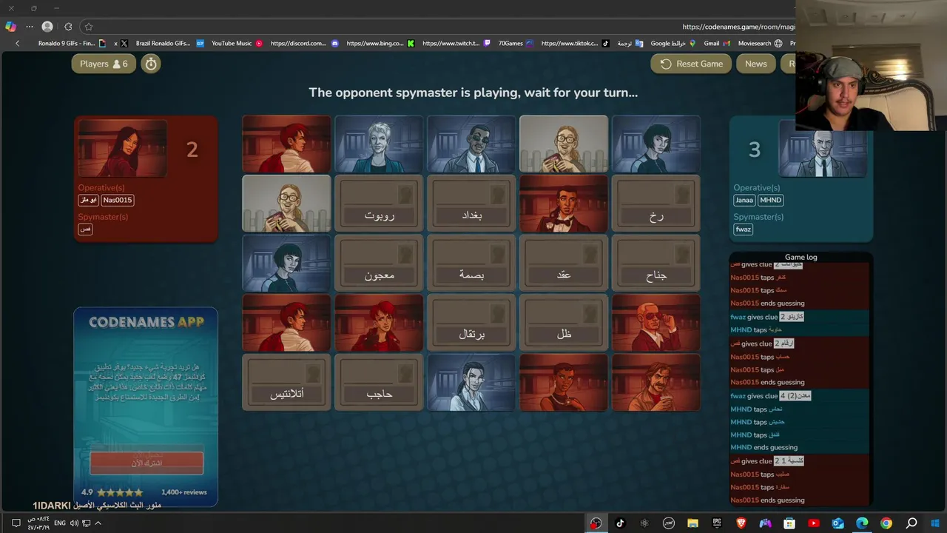Select the ظل word card
The width and height of the screenshot is (947, 533).
click(x=564, y=323)
